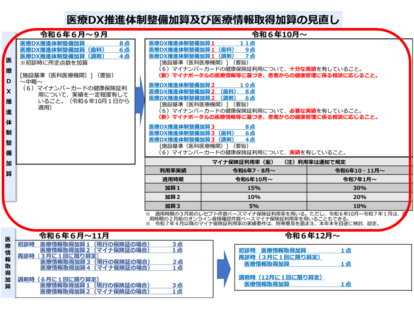This screenshot has height=310, width=414.
Task: Click the line "医療情報取得加算４（マイナ保険証の場合）"
Action: (x=111, y=267)
